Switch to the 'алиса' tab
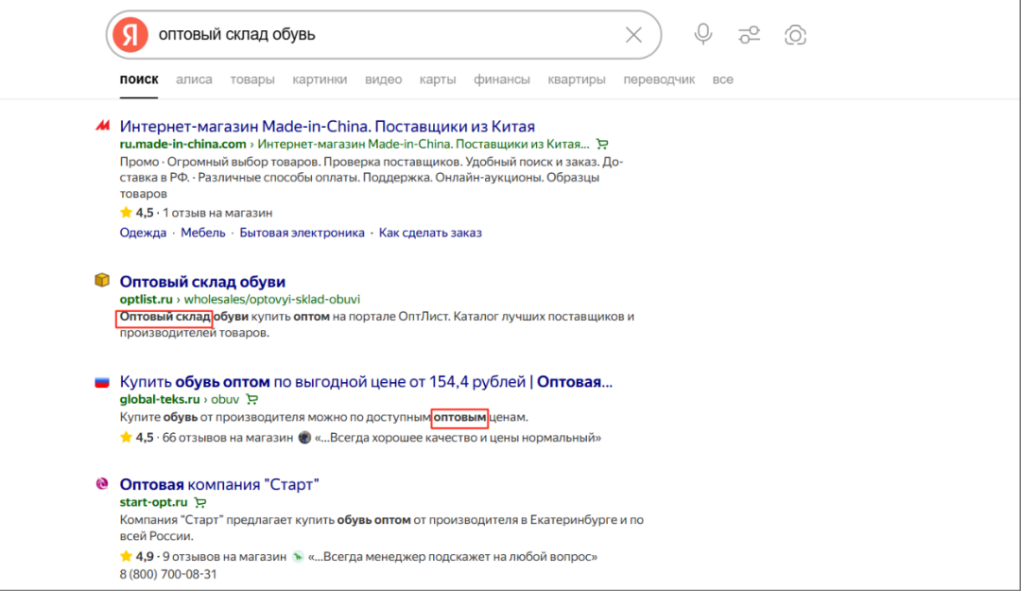Image resolution: width=1021 pixels, height=591 pixels. (194, 79)
